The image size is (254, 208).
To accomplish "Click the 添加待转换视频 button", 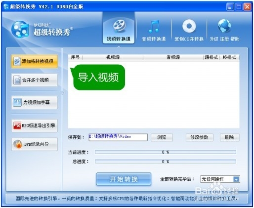I will 35,61.
